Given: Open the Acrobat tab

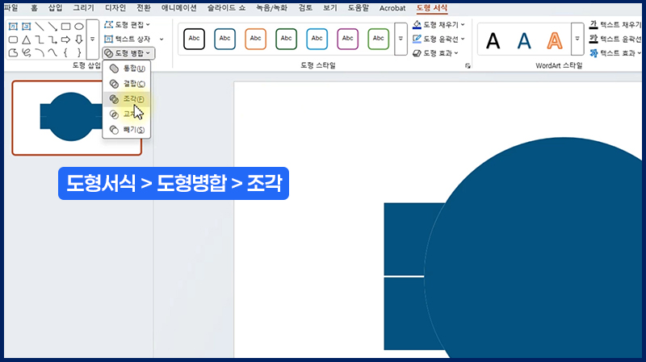Looking at the screenshot, I should pyautogui.click(x=392, y=8).
